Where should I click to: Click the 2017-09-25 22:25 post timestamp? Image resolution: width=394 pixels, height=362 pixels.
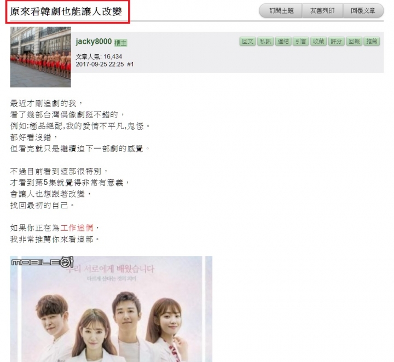tap(100, 65)
